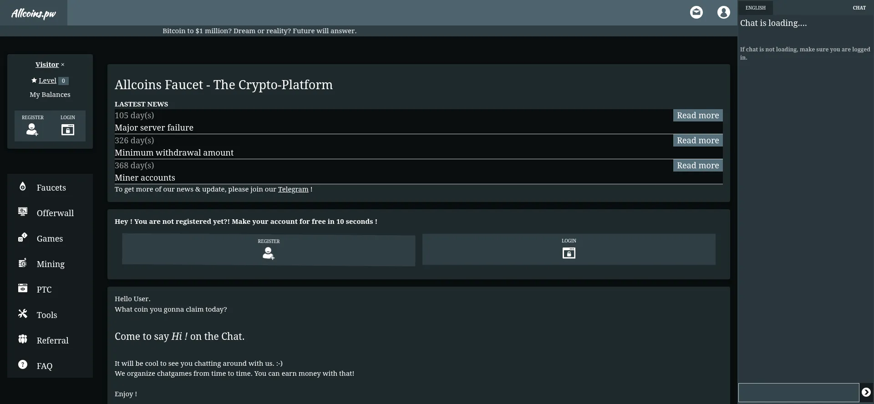Click the 'Miner accounts' news title
The height and width of the screenshot is (404, 874).
[x=145, y=178]
